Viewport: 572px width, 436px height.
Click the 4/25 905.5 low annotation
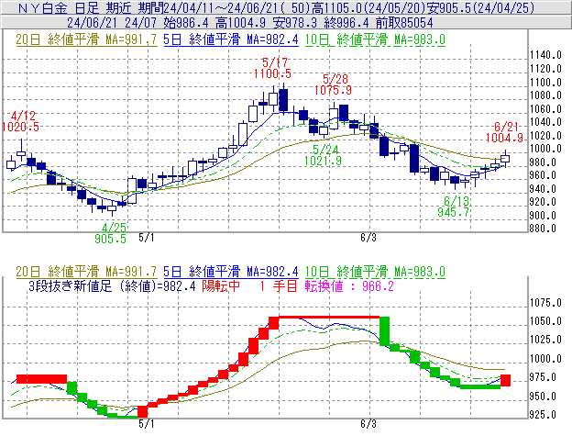pyautogui.click(x=111, y=233)
